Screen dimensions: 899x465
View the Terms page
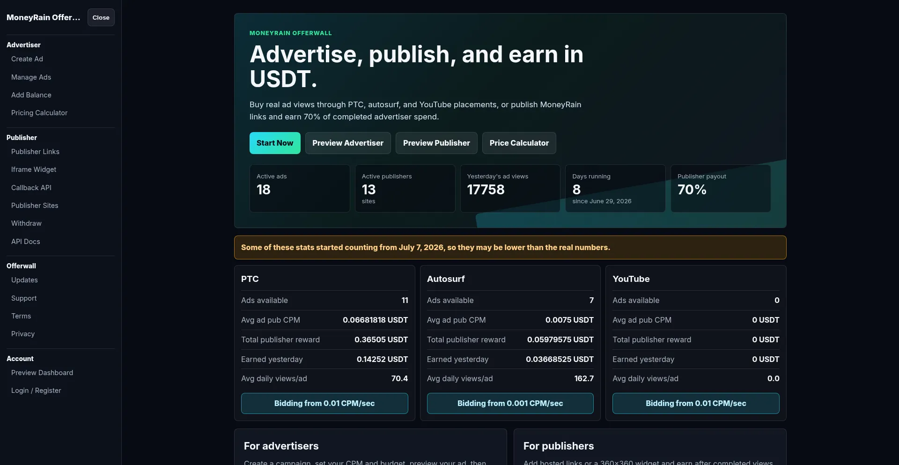tap(21, 316)
